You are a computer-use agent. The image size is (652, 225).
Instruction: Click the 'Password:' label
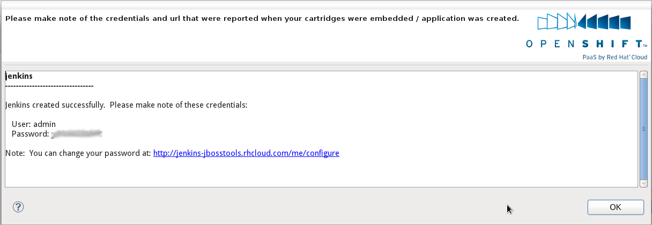(31, 133)
